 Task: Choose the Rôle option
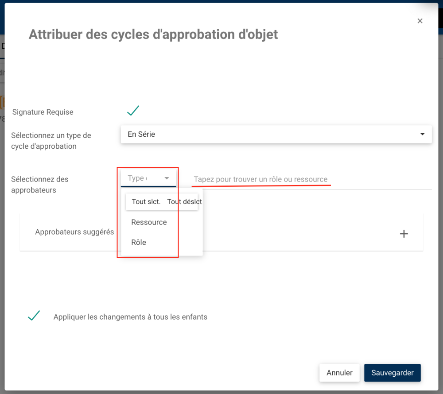(x=139, y=243)
